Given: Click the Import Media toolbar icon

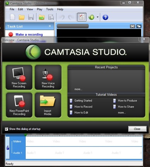Looking at the screenshot, I should pos(42,17).
